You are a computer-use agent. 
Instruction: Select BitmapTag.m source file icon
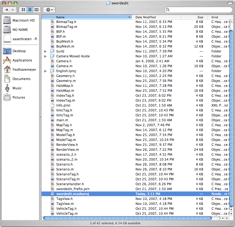coord(52,27)
